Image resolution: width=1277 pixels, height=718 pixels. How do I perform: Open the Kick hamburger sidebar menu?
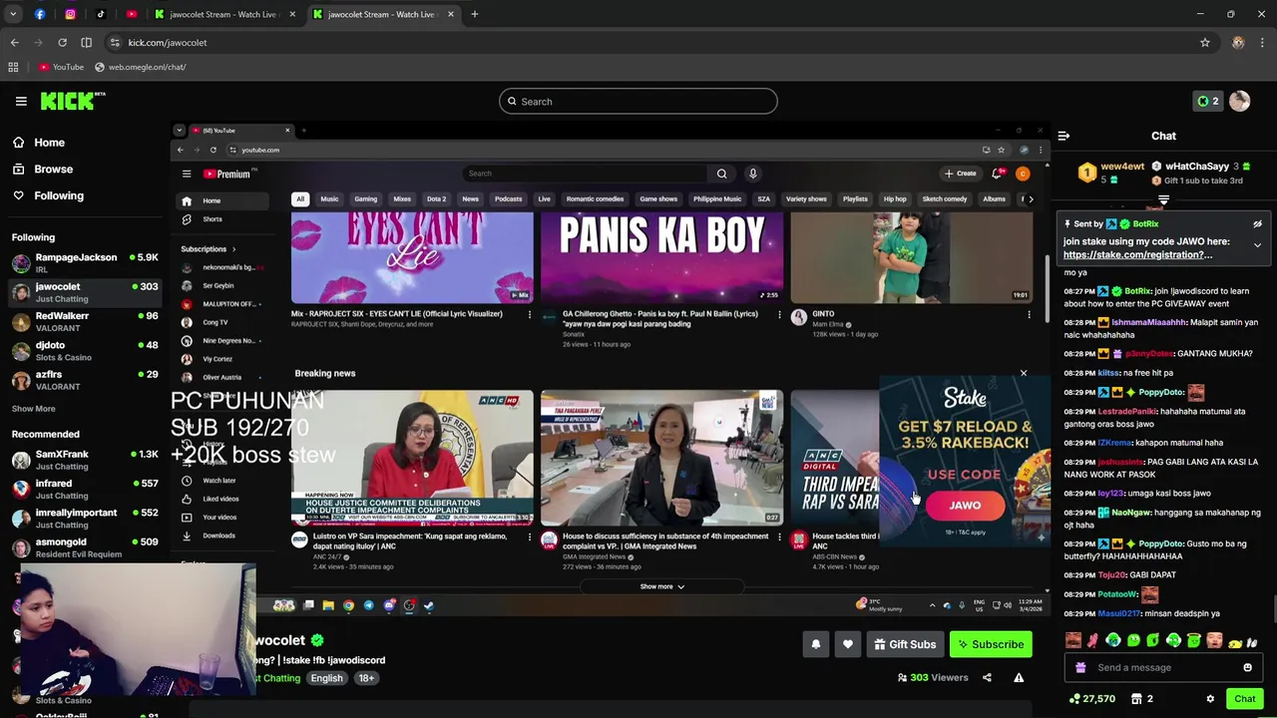(x=21, y=101)
